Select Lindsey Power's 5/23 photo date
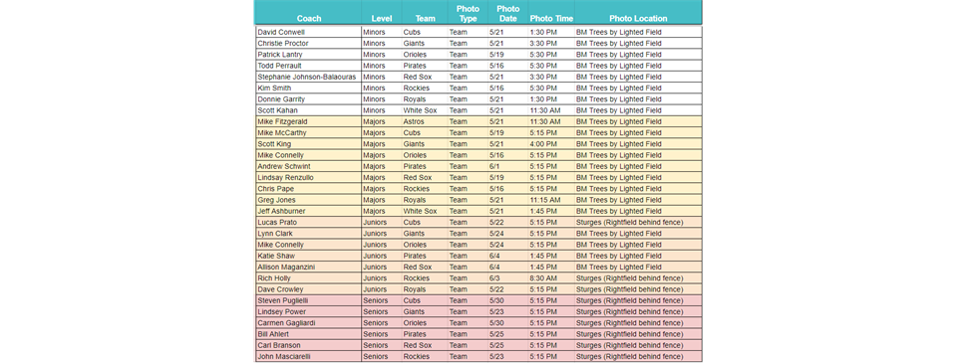This screenshot has width=957, height=363. point(507,312)
